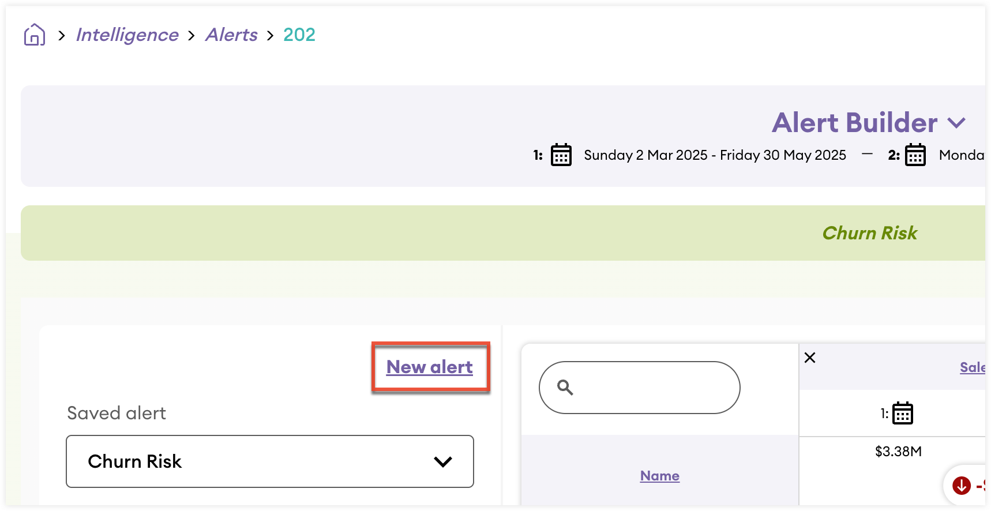Open the calendar icon for date range 2
The height and width of the screenshot is (511, 991).
tap(915, 155)
